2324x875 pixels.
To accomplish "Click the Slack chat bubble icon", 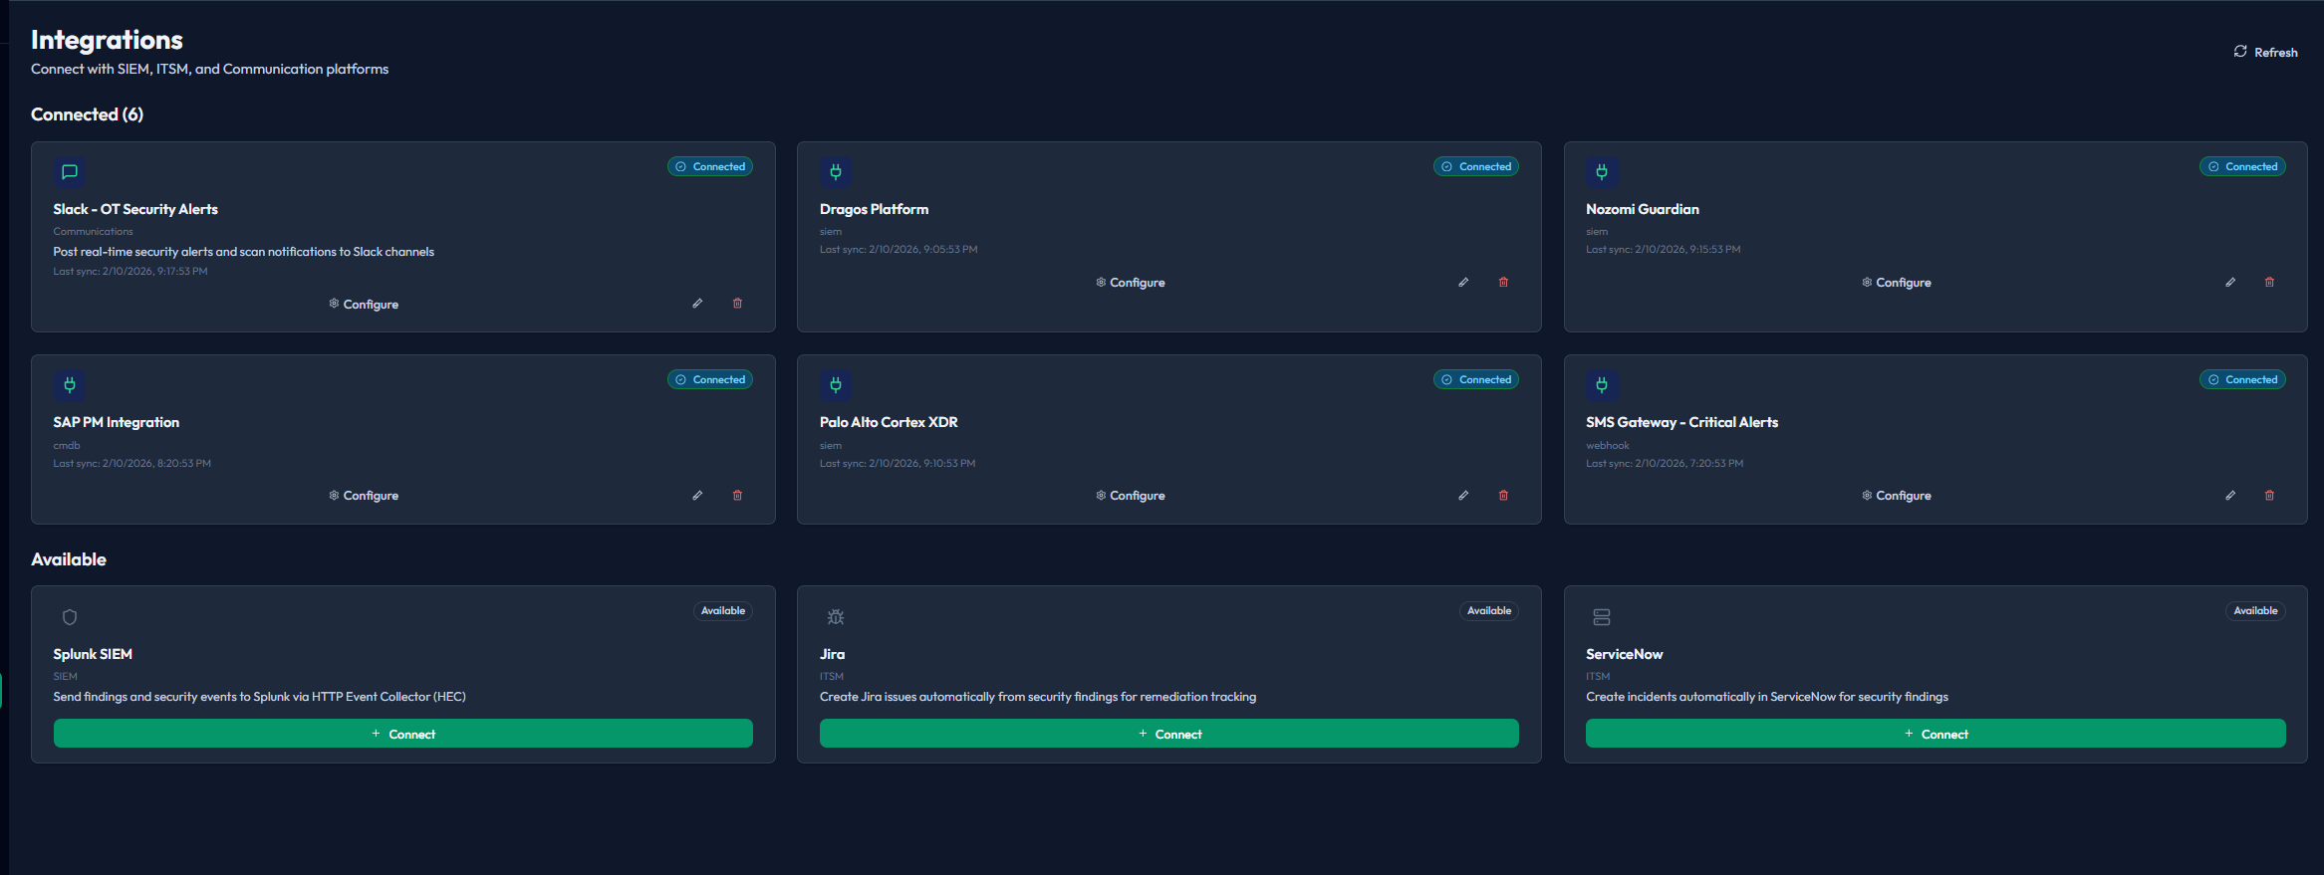I will (70, 171).
